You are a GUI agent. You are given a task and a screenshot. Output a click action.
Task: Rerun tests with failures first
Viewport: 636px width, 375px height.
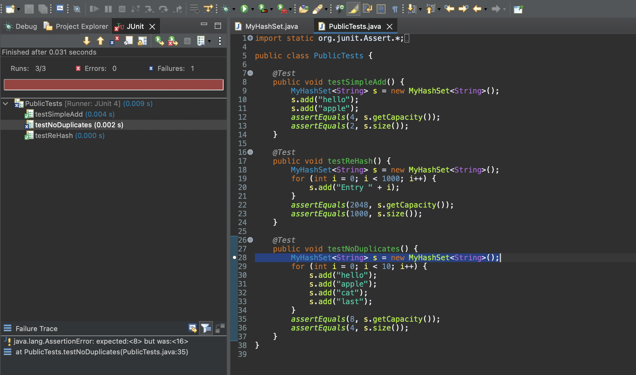coord(173,41)
